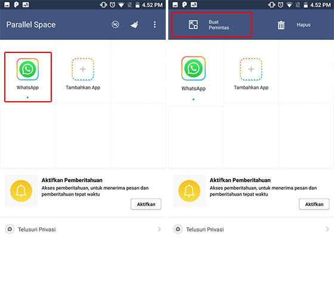Open incognito install icon in left header
The height and width of the screenshot is (294, 334).
click(115, 24)
